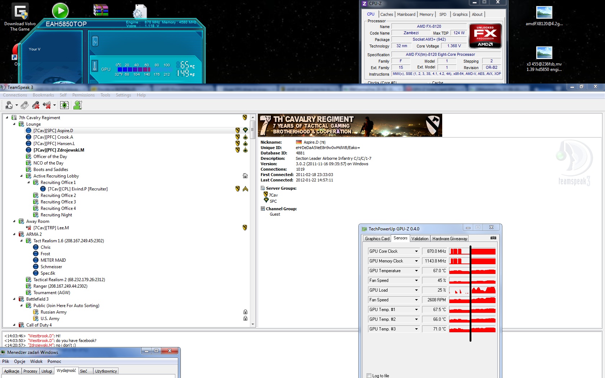Open the GPU Memory Clock sensor dropdown
This screenshot has width=605, height=378.
416,261
